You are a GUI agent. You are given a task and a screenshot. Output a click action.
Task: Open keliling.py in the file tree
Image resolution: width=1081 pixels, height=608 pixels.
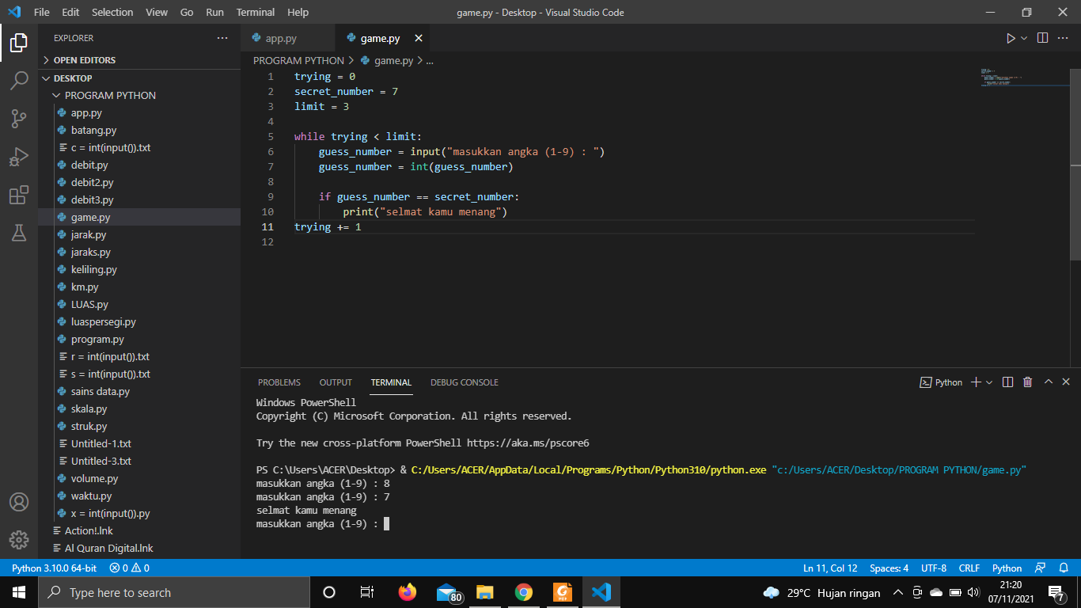(x=139, y=270)
